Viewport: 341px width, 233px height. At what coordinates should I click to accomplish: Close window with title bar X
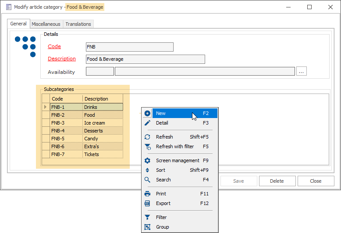330,7
